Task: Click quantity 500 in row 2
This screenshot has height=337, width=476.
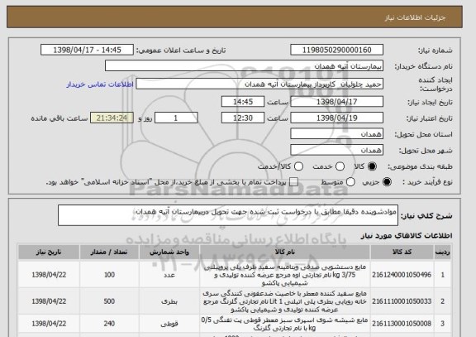Action: (109, 301)
